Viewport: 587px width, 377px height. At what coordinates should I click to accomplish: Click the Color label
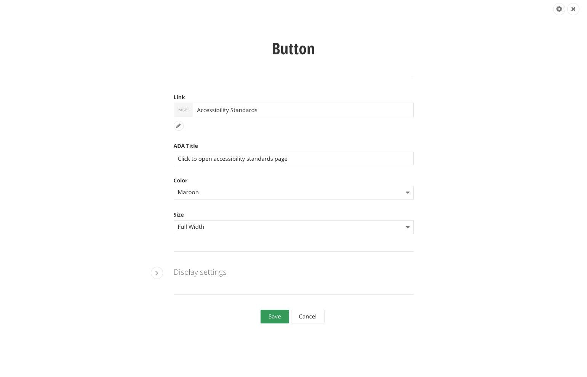pos(180,181)
